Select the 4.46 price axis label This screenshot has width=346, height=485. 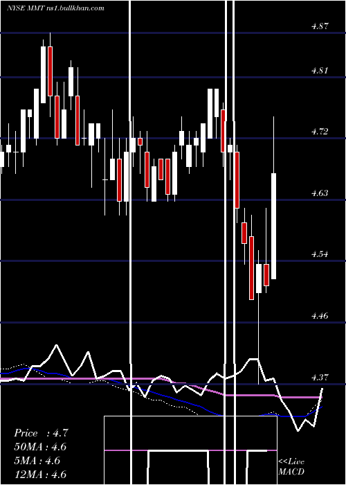(320, 316)
